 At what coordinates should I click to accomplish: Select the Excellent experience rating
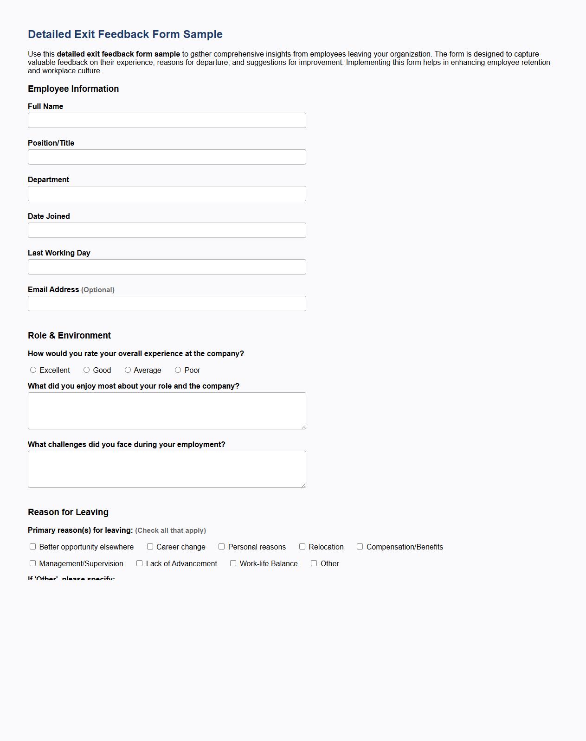(32, 370)
